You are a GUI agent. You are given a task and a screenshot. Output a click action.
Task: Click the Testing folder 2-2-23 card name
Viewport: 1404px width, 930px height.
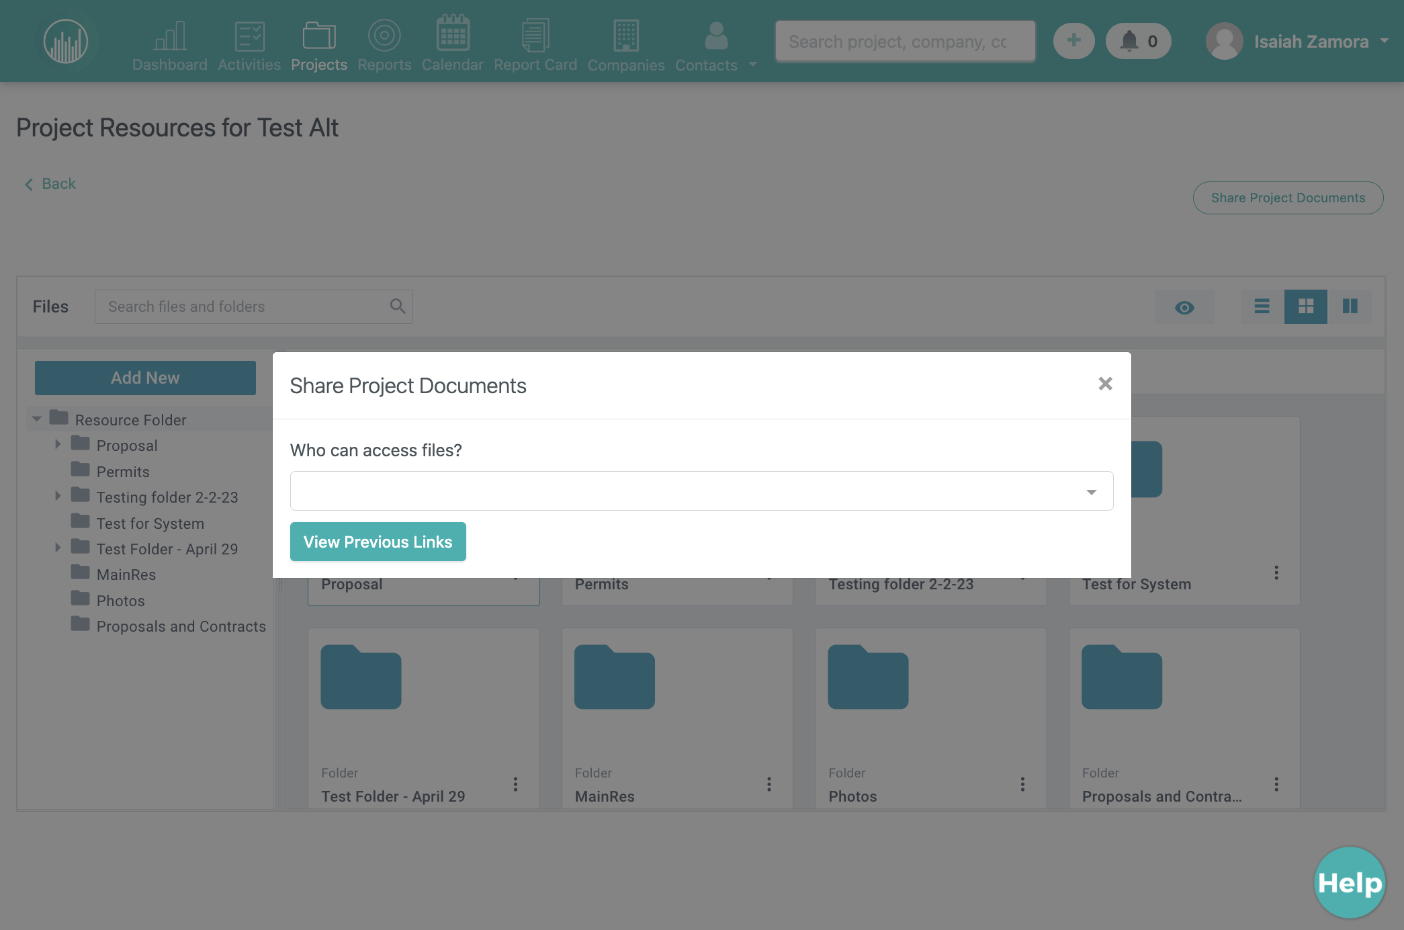tap(901, 584)
